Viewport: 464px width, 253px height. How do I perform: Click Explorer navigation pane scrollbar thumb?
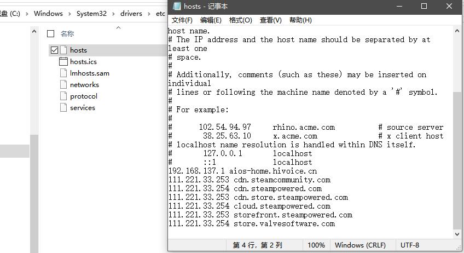[x=34, y=194]
